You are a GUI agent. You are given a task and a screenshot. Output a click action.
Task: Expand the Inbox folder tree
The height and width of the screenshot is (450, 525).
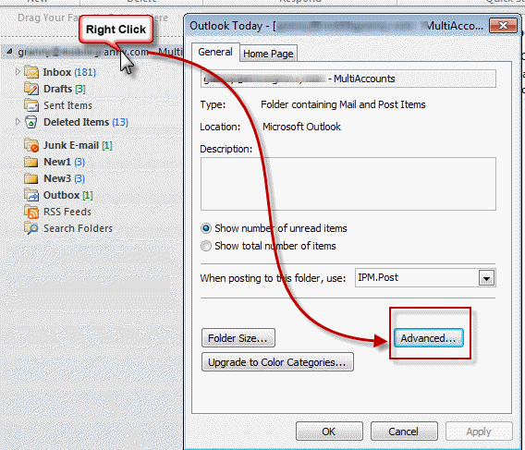pyautogui.click(x=18, y=72)
